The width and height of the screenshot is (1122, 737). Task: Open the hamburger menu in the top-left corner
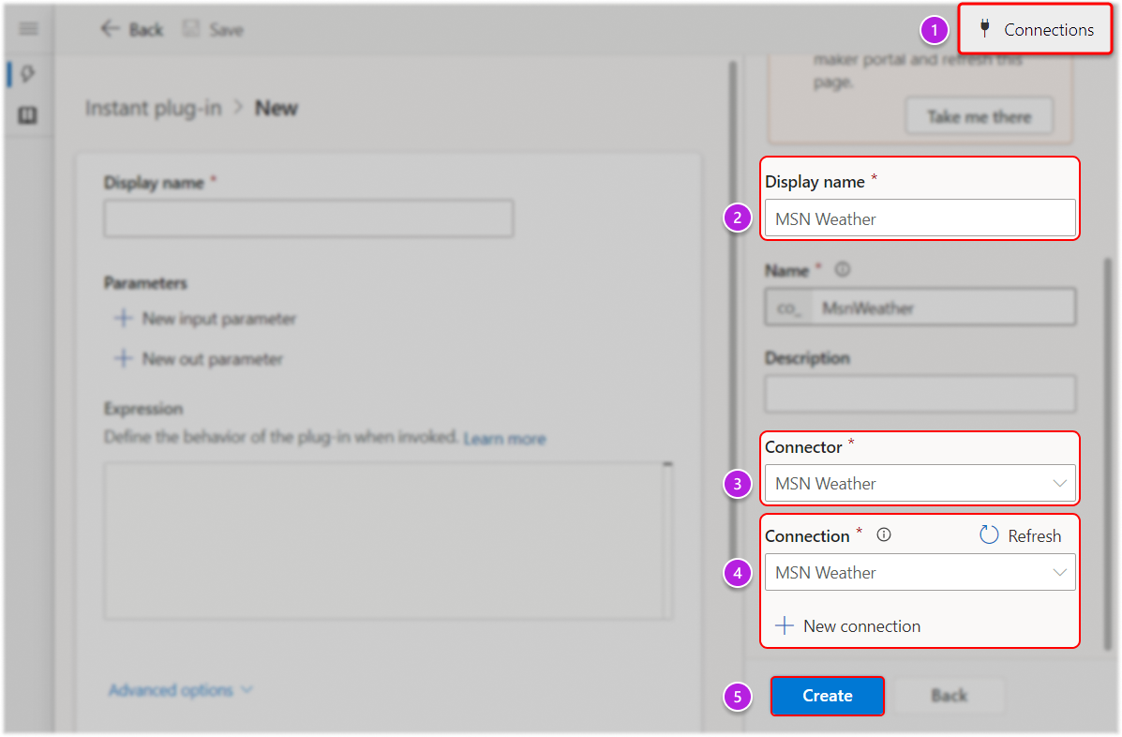point(27,28)
